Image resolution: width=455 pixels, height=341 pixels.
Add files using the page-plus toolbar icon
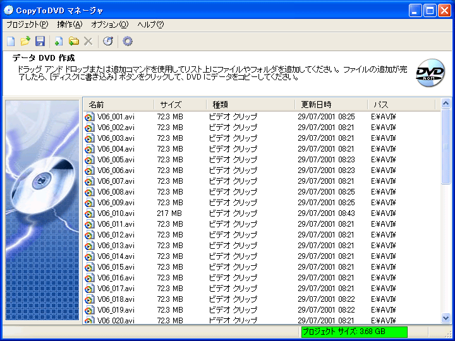pyautogui.click(x=59, y=41)
